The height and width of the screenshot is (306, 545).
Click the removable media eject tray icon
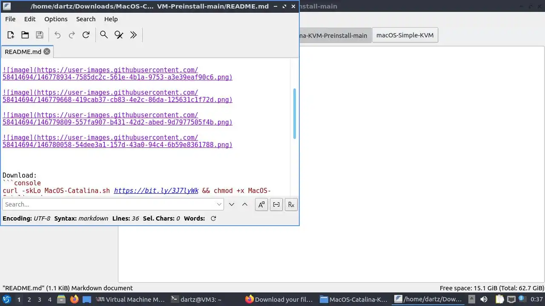pos(471,300)
